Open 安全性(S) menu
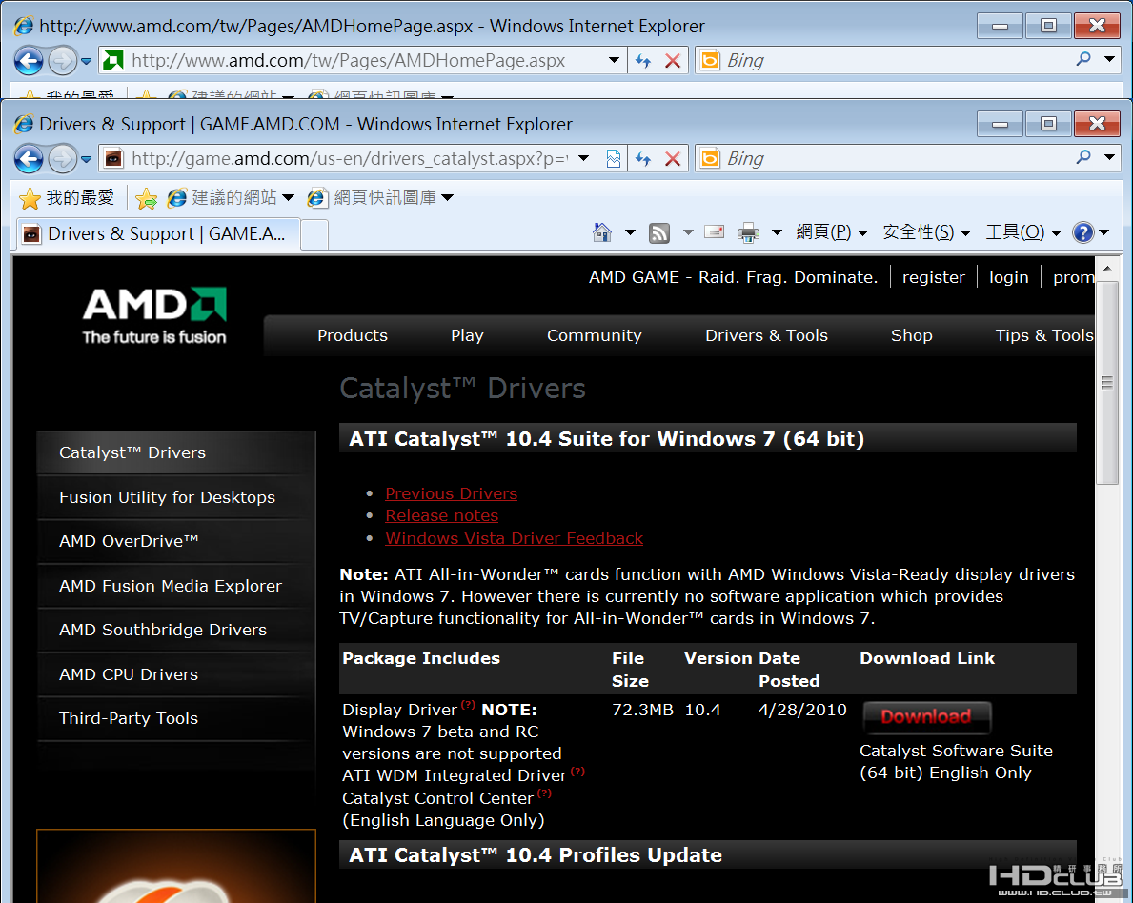 coord(927,232)
